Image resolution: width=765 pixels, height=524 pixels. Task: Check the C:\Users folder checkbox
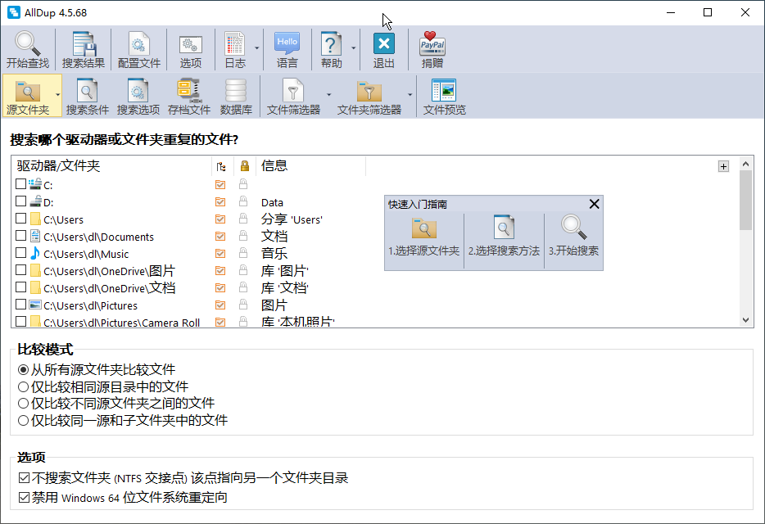pos(20,218)
